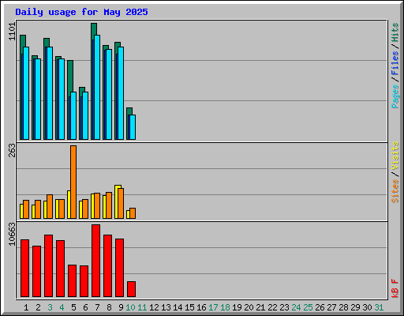Click day 28 on the x-axis

coord(343,307)
